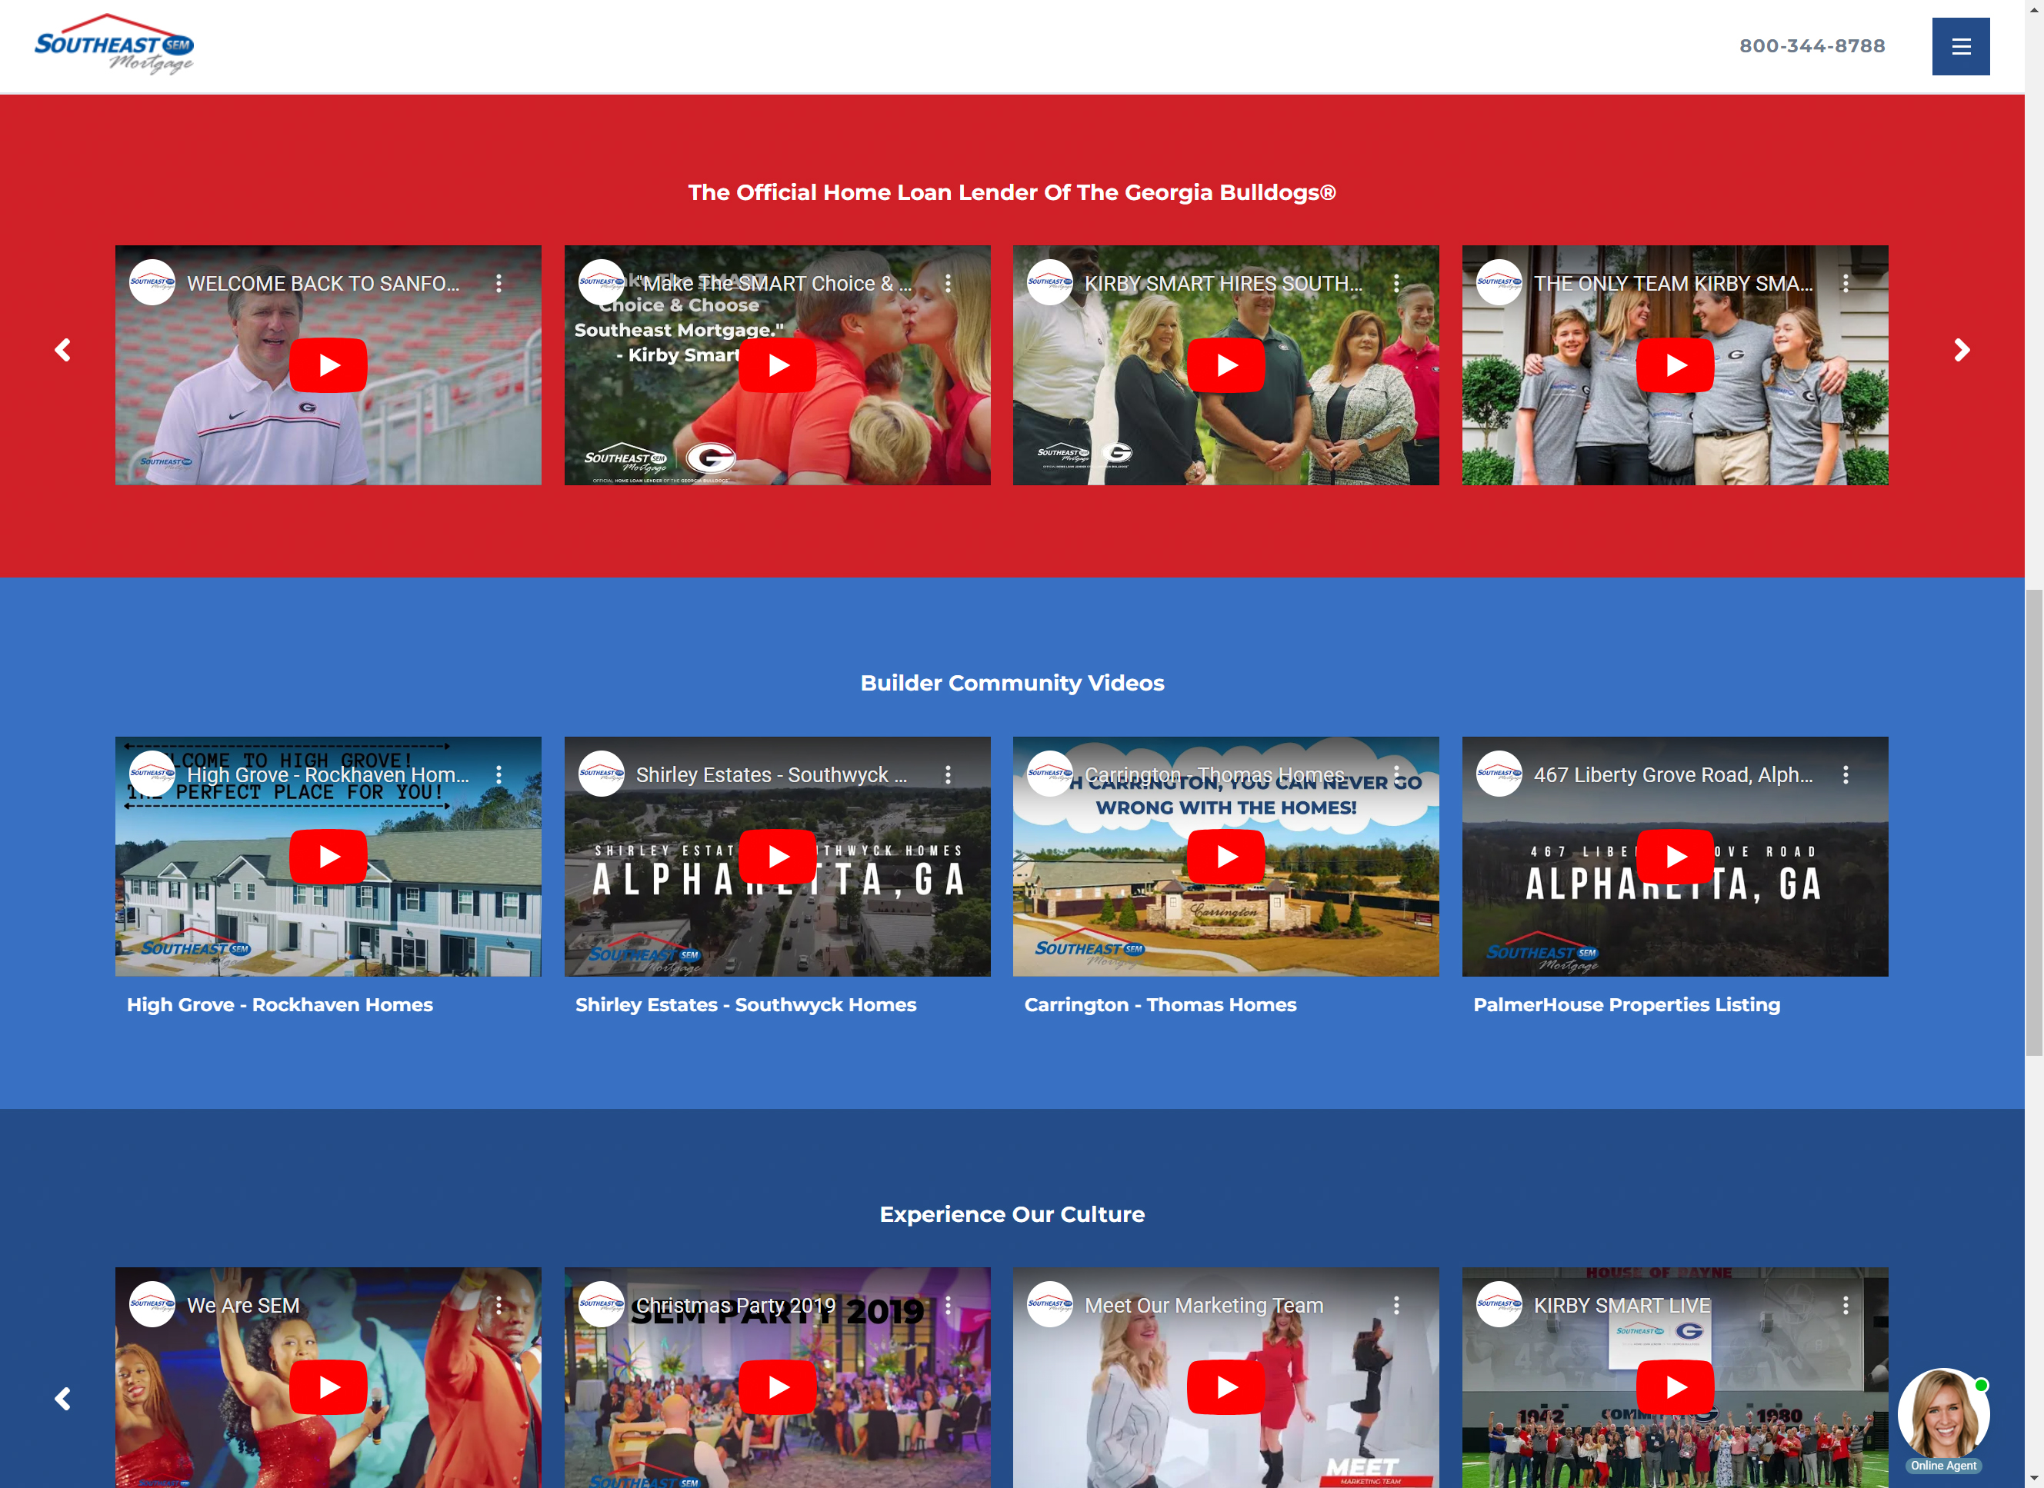Open options for Shirley Estates video

(x=948, y=774)
